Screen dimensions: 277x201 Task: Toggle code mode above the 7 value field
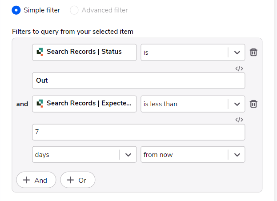239,120
